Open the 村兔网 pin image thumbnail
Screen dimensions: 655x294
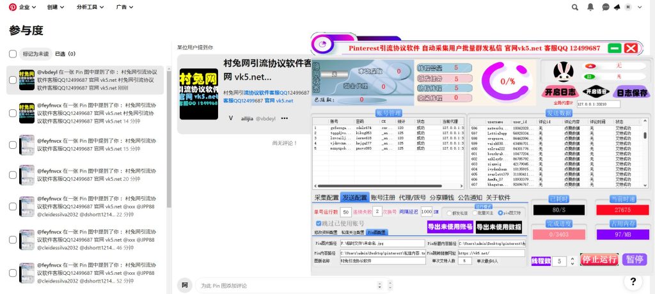click(199, 94)
